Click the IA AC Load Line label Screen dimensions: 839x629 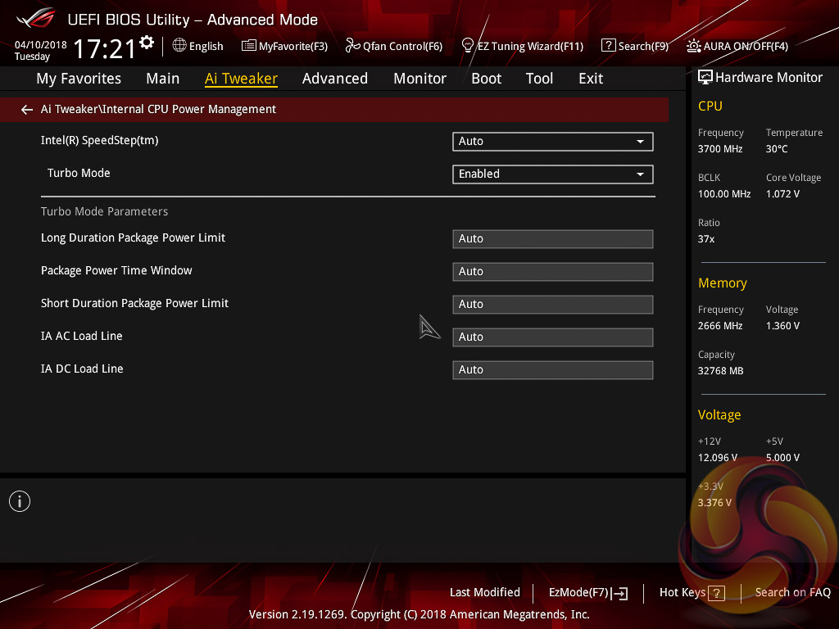(x=81, y=336)
